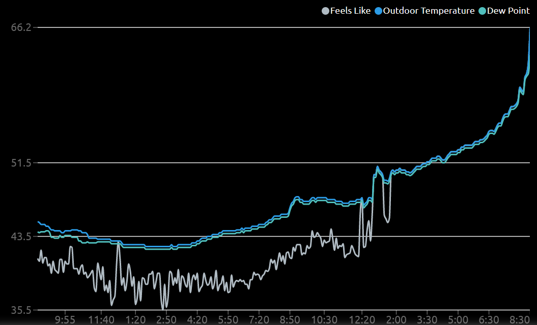The height and width of the screenshot is (325, 537).
Task: Click the 8:30 time axis label
Action: click(x=520, y=320)
